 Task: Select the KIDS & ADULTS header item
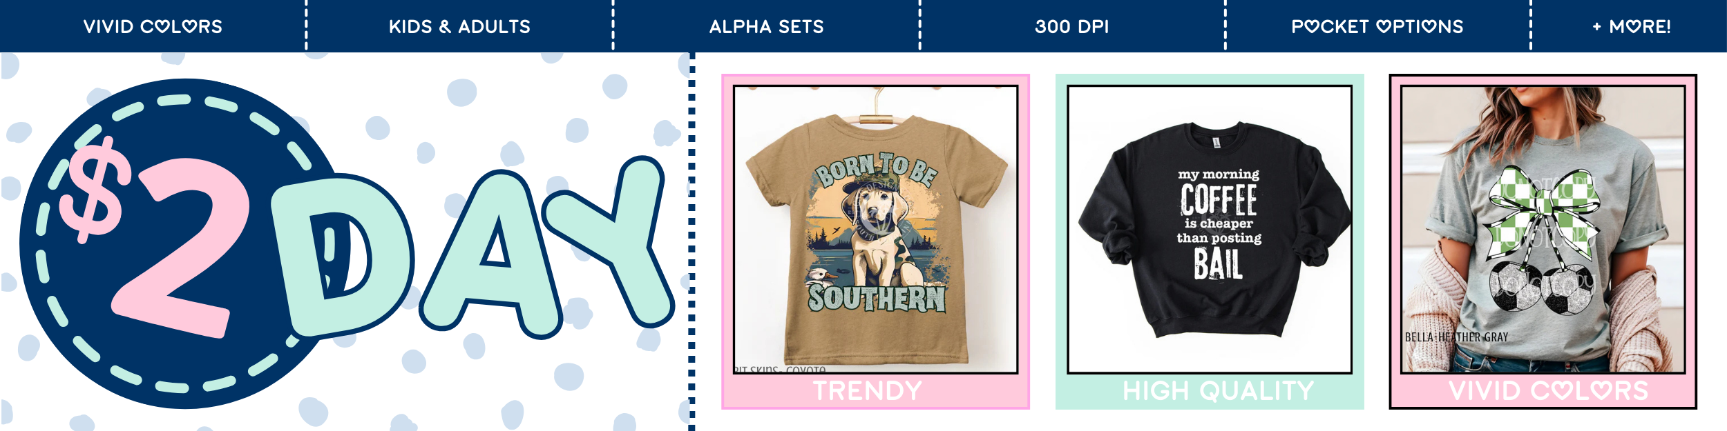pos(459,27)
